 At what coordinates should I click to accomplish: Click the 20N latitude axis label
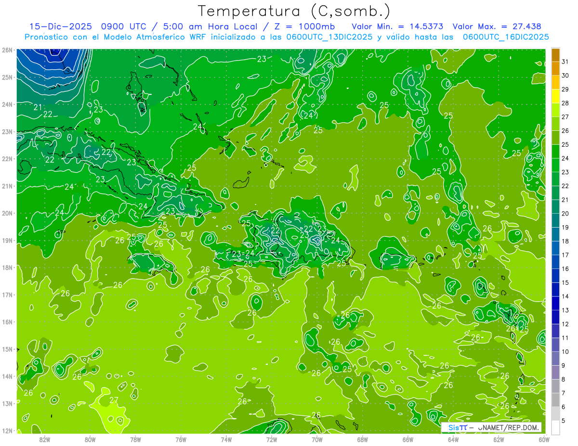pyautogui.click(x=7, y=213)
